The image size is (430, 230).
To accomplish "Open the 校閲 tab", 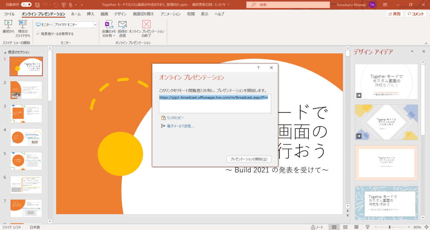I will coord(191,14).
